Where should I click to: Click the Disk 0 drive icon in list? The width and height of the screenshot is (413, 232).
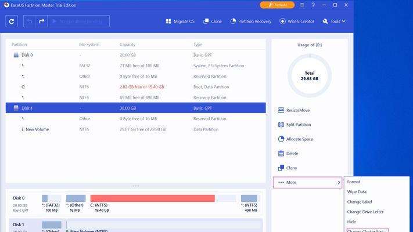click(x=16, y=55)
